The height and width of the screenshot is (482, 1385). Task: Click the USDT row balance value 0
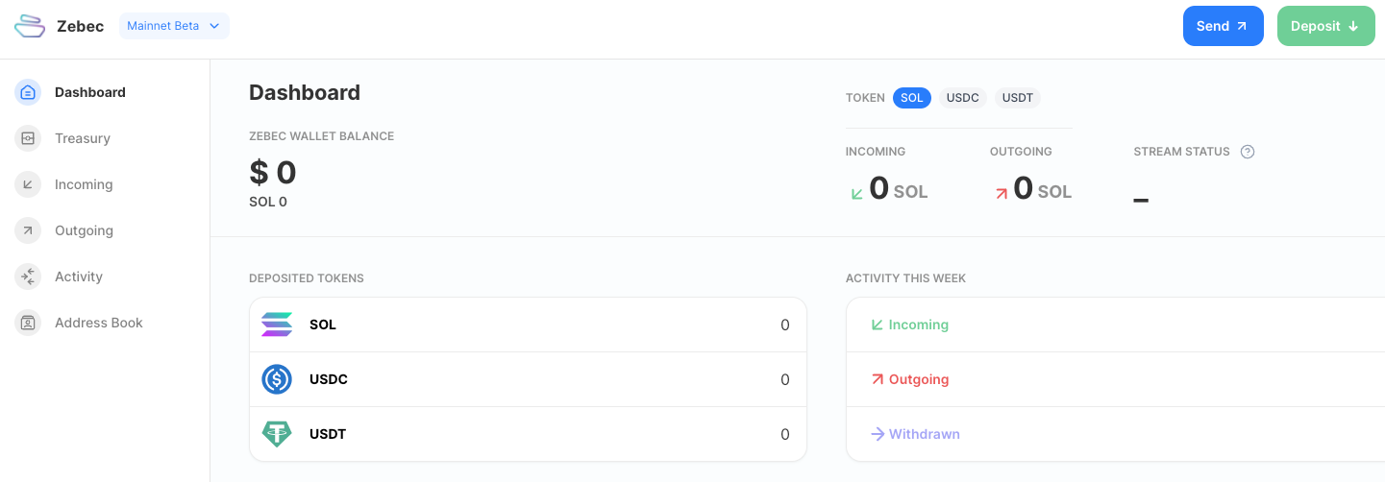click(785, 434)
